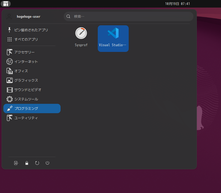Image resolution: width=221 pixels, height=193 pixels.
Task: Select ピン留めされたアプリ category
Action: [32, 30]
